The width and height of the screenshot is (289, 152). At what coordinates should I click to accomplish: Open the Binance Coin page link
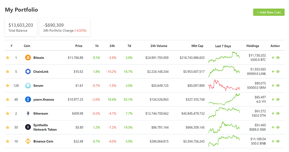pos(43,141)
